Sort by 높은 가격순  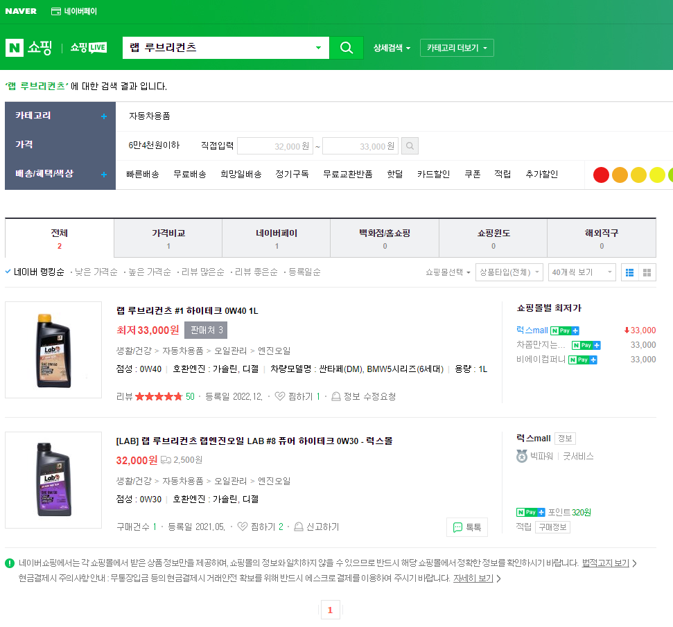[150, 272]
